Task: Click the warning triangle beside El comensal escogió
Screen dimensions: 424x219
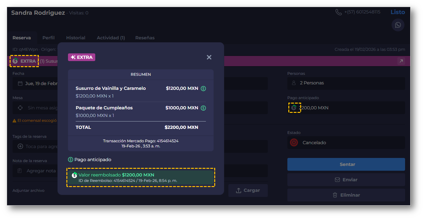Action: (14, 121)
